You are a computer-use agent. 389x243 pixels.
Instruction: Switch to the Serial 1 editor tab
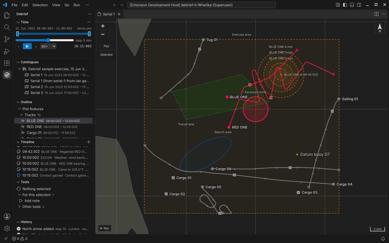click(109, 14)
